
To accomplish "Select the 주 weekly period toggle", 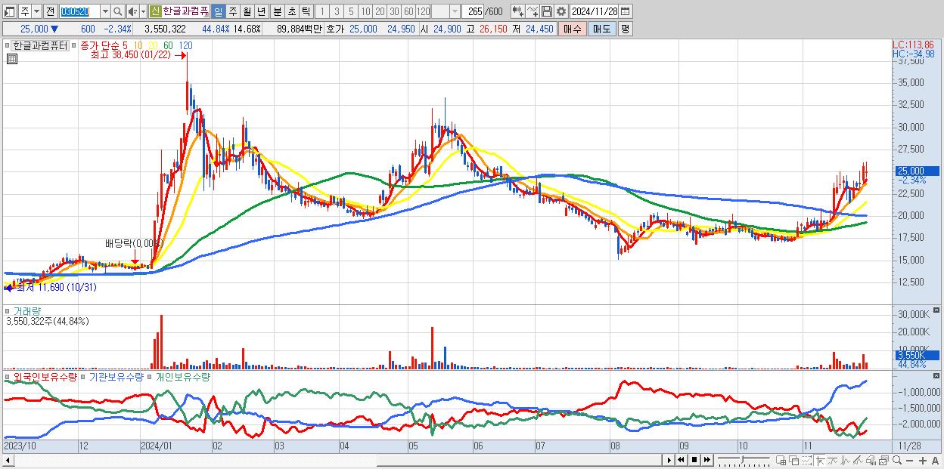I will coord(232,11).
